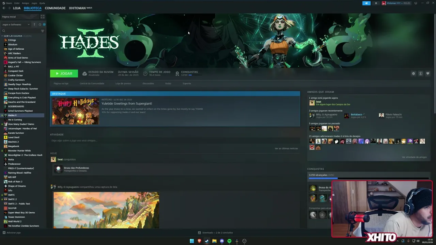
Task: Open the Exibir menu
Action: [x=17, y=3]
